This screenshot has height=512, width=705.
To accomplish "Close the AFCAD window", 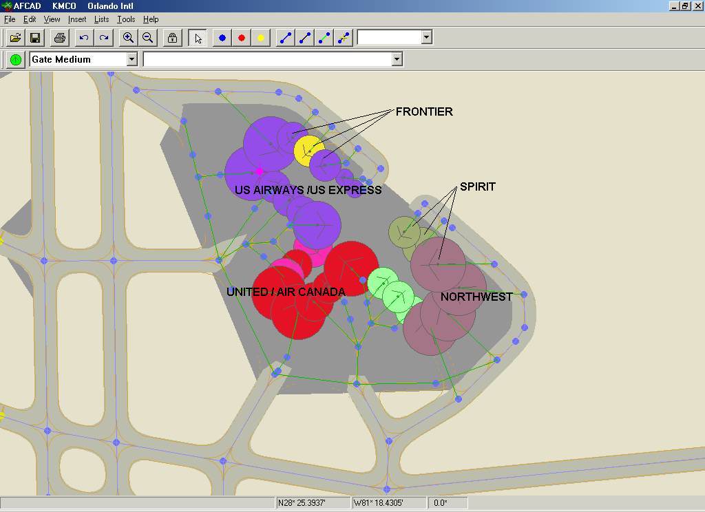I will click(x=697, y=6).
